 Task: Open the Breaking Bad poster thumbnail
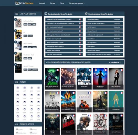click(116, 101)
